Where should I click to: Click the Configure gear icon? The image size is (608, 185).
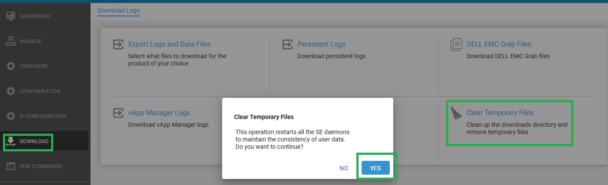point(11,66)
